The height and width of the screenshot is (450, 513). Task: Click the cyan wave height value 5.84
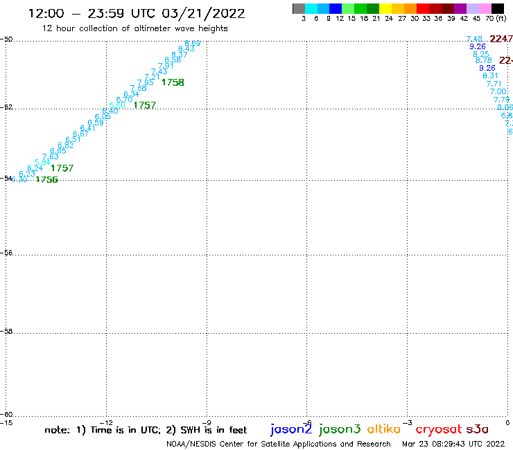42,162
